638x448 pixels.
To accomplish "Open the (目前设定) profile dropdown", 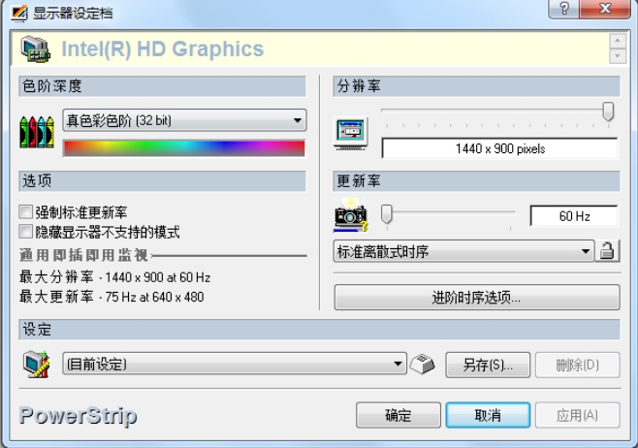I will [235, 364].
